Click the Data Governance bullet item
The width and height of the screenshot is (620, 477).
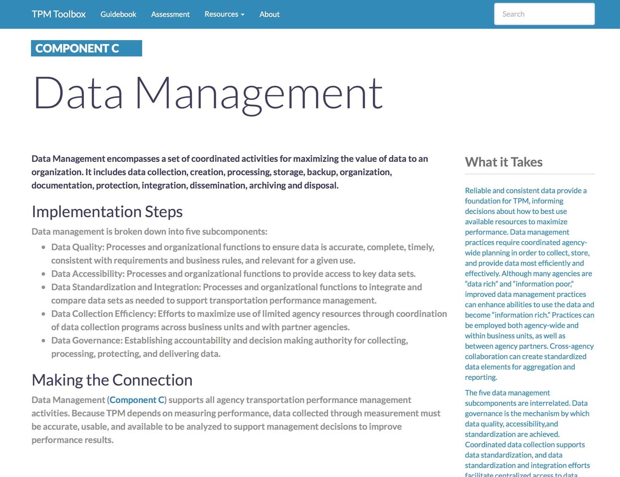click(229, 347)
